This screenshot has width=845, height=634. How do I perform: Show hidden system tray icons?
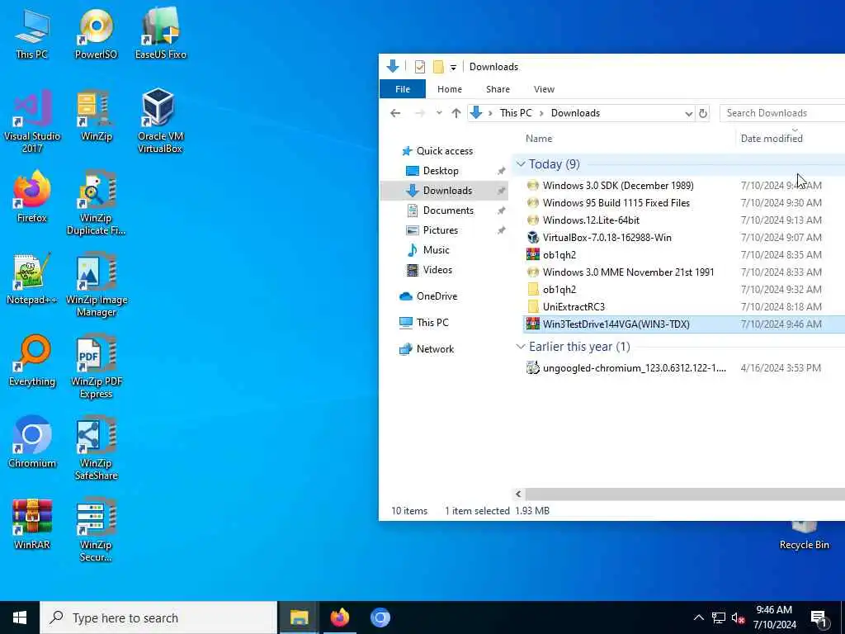click(698, 617)
